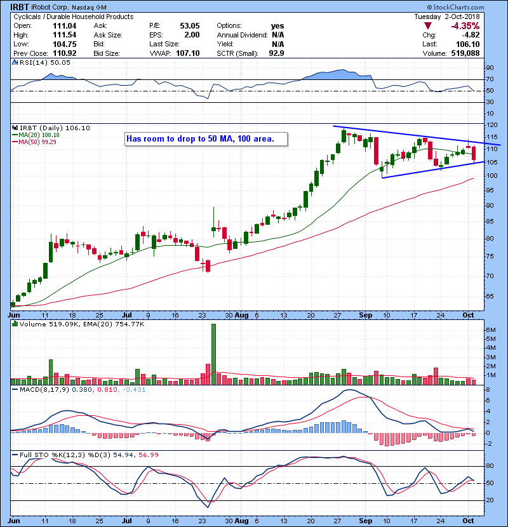Click the dark blue MACD legend line
Image resolution: width=508 pixels, height=527 pixels.
point(15,390)
